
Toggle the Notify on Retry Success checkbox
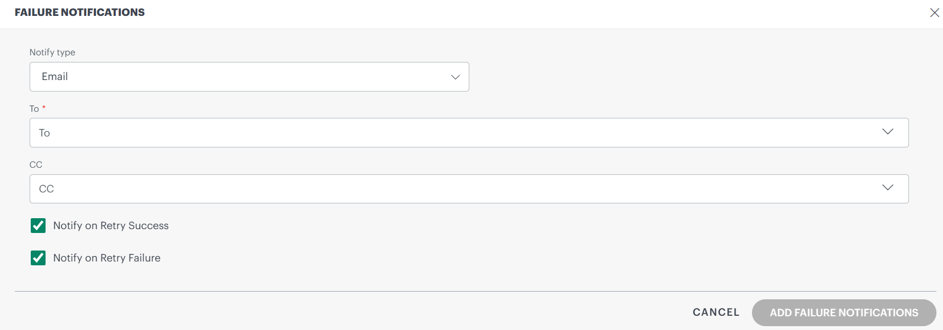click(38, 225)
